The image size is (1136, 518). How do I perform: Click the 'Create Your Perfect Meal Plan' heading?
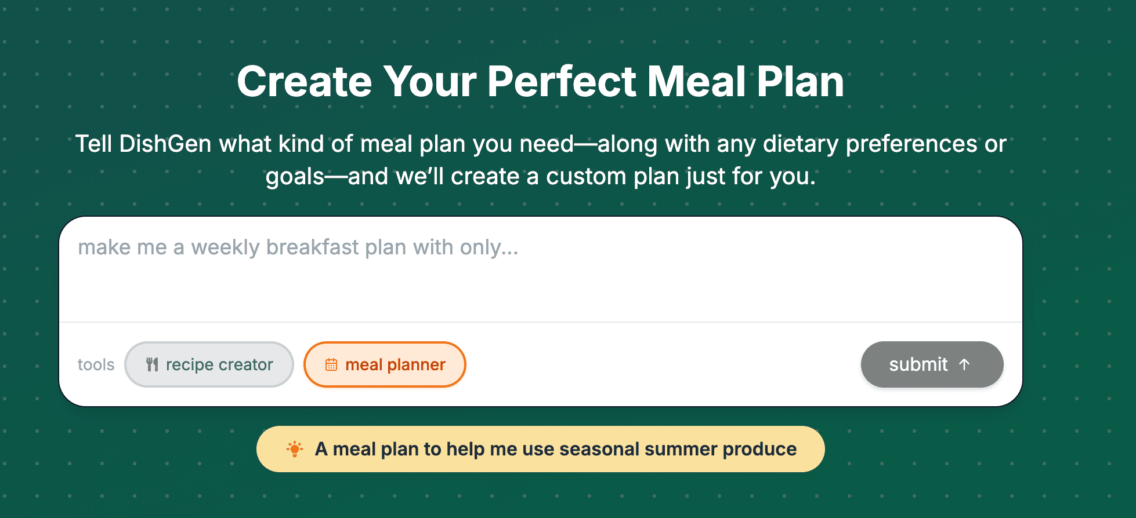coord(540,81)
